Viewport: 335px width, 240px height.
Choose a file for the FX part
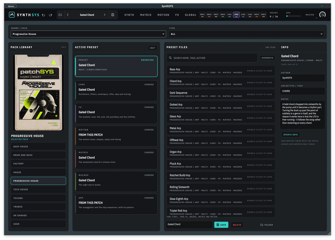149,107
